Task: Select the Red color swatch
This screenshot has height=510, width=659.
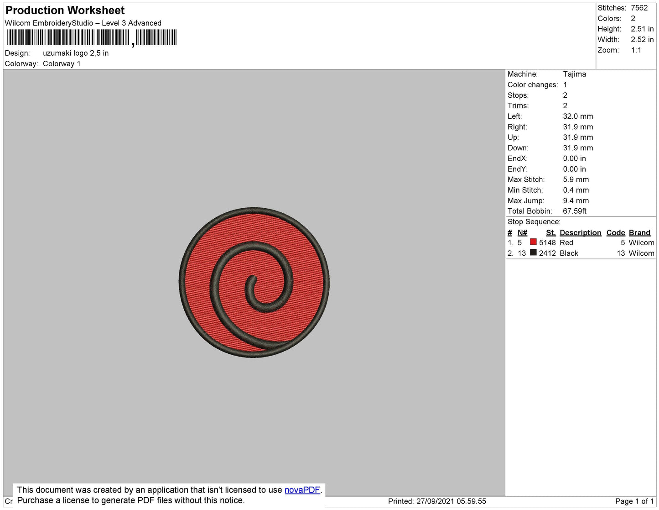Action: 533,242
